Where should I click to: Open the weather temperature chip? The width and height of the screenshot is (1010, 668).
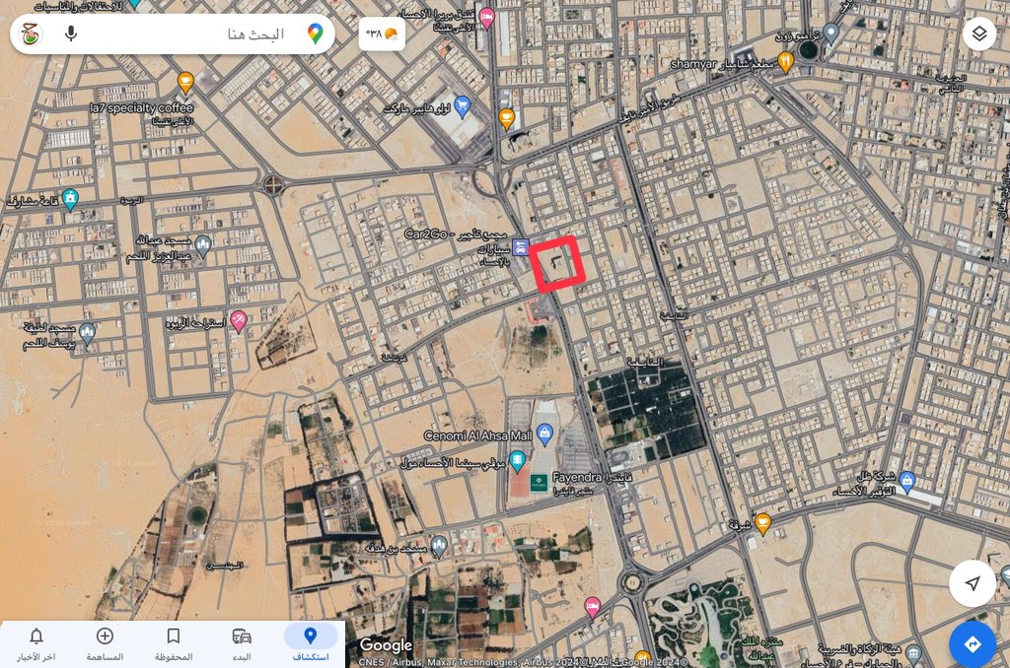pos(382,33)
